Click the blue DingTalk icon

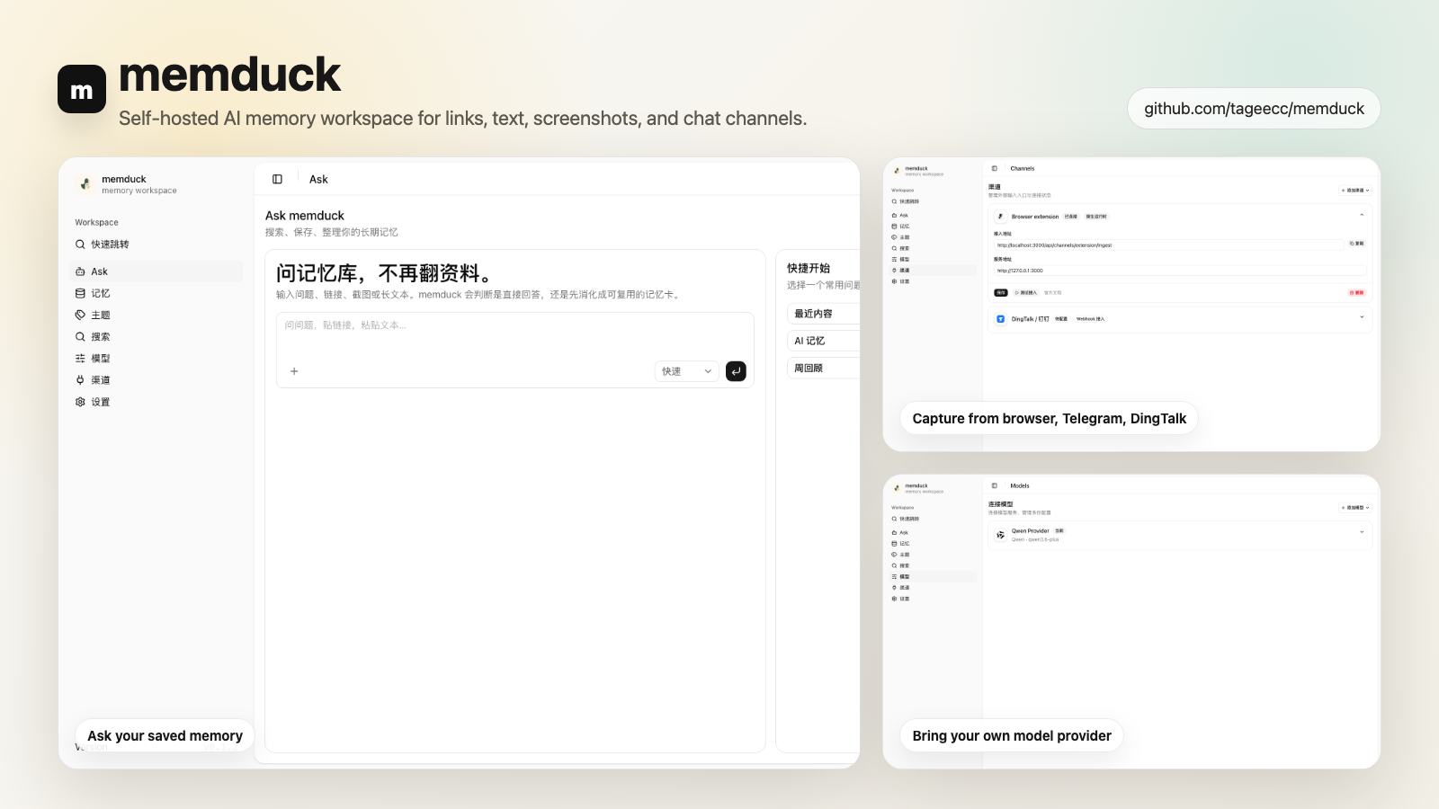coord(1000,319)
